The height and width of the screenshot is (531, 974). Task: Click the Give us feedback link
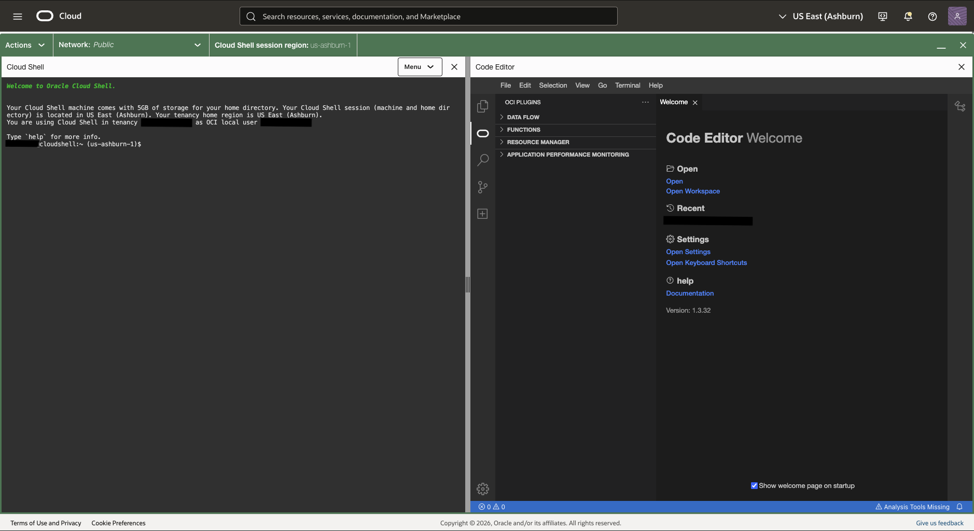point(940,523)
